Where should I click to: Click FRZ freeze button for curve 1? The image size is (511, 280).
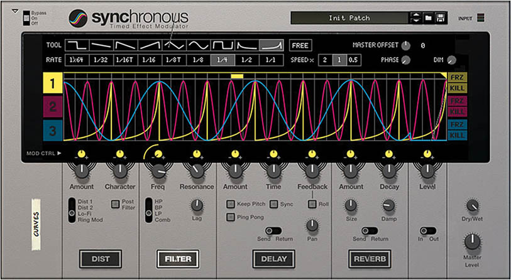click(457, 78)
